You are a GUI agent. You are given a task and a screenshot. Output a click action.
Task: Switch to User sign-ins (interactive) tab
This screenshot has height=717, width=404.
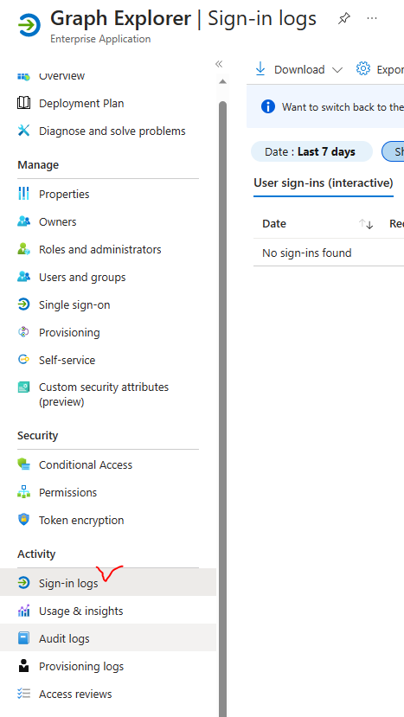324,183
